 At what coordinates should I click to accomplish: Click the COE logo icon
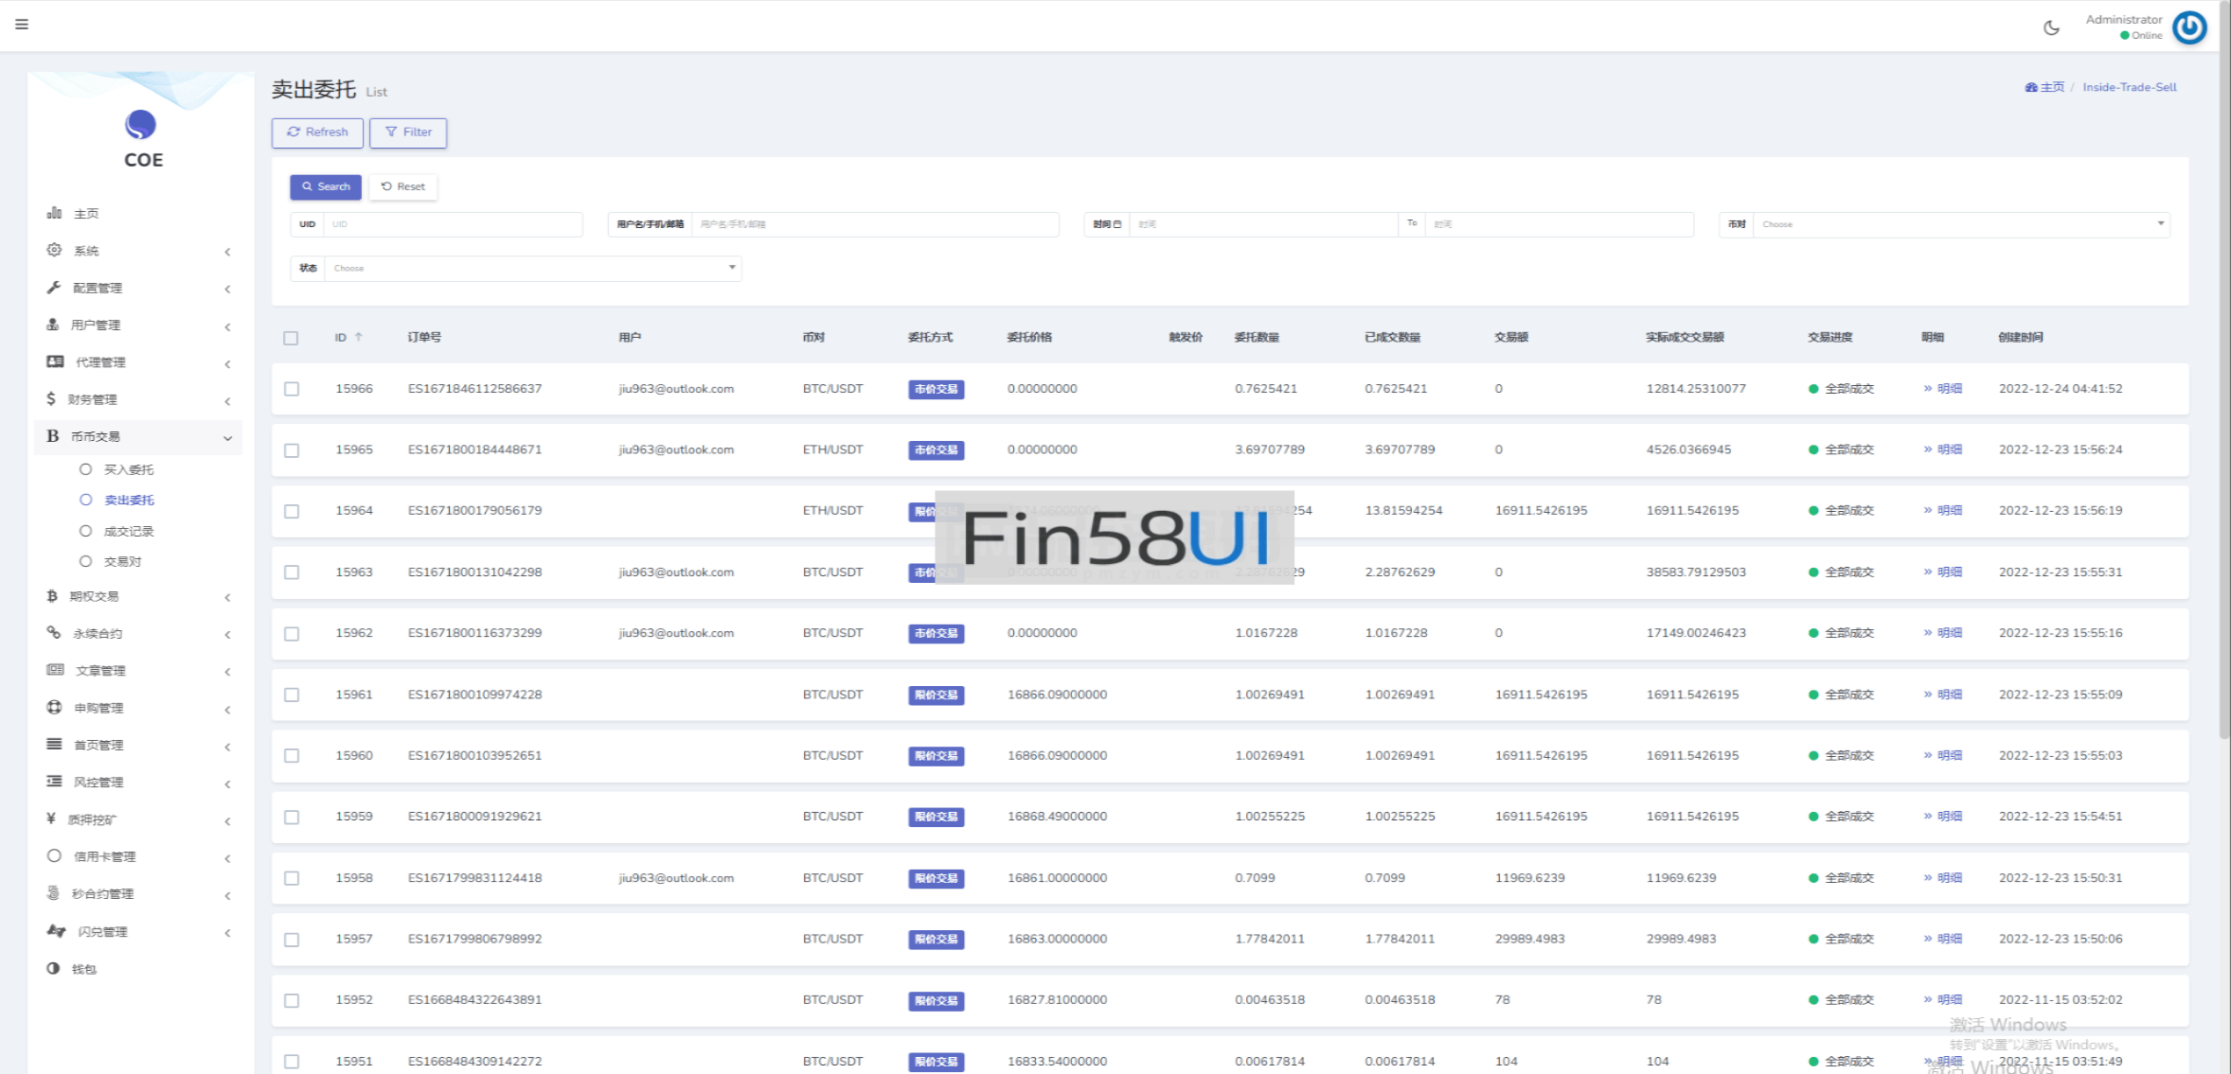(140, 125)
